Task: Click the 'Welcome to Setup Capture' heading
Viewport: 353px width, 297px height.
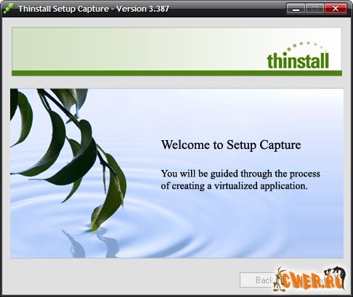Action: pyautogui.click(x=231, y=145)
